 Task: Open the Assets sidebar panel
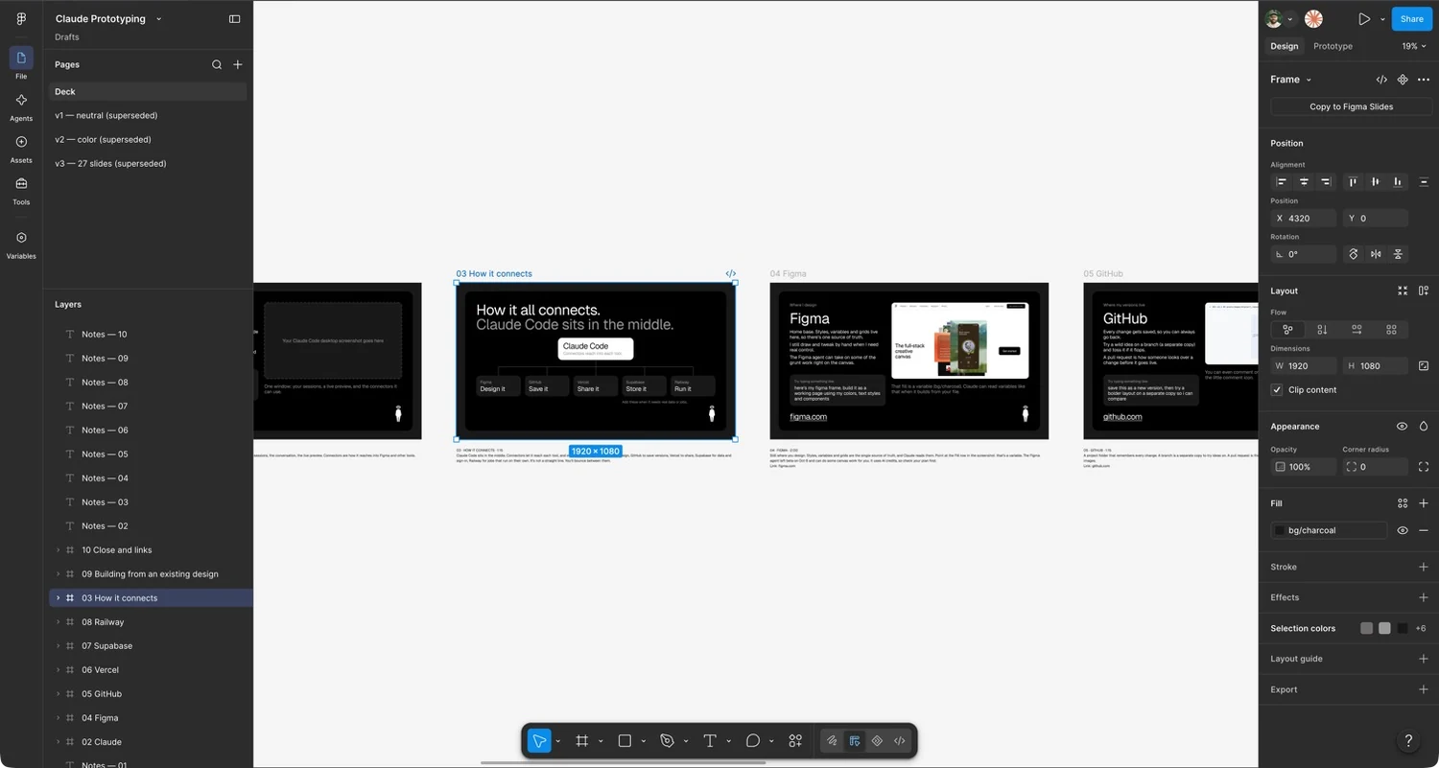(21, 148)
